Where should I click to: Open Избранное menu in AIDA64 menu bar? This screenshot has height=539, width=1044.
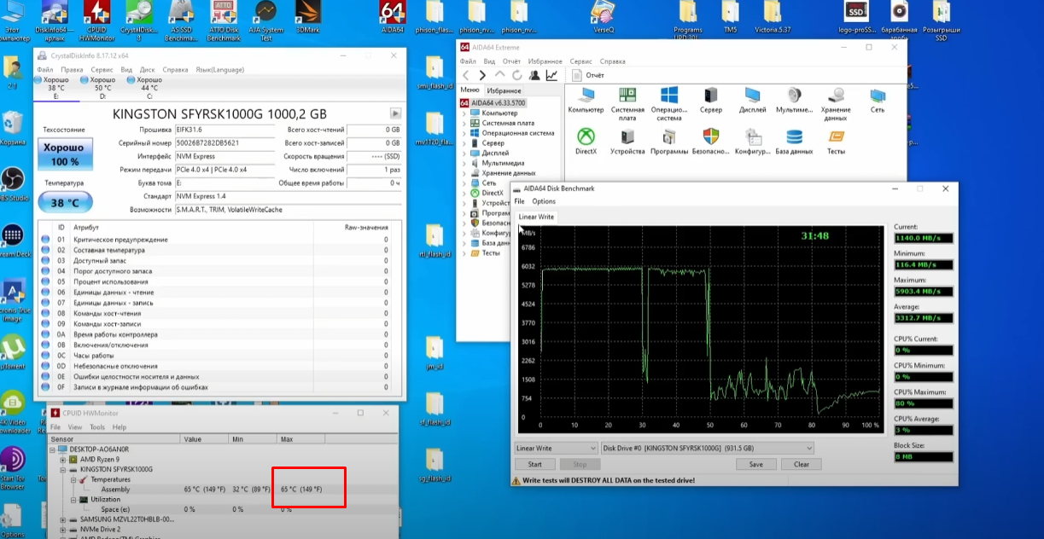(545, 61)
